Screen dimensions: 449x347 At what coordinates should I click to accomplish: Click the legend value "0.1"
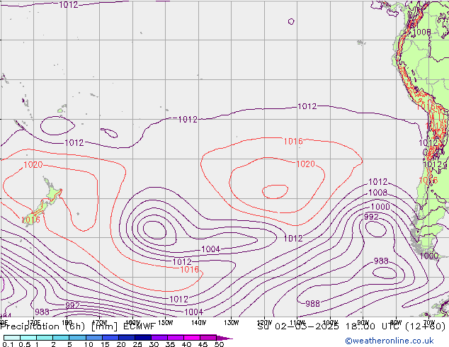(8, 344)
